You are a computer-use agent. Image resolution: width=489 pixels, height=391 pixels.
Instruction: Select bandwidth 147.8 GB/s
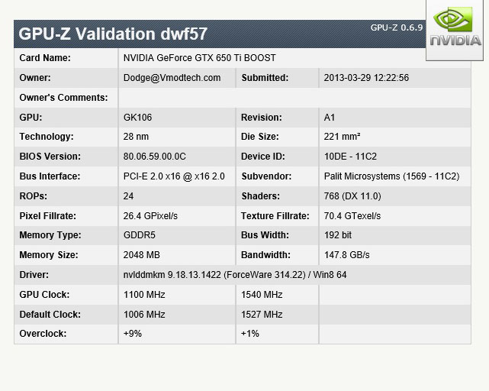tap(347, 255)
